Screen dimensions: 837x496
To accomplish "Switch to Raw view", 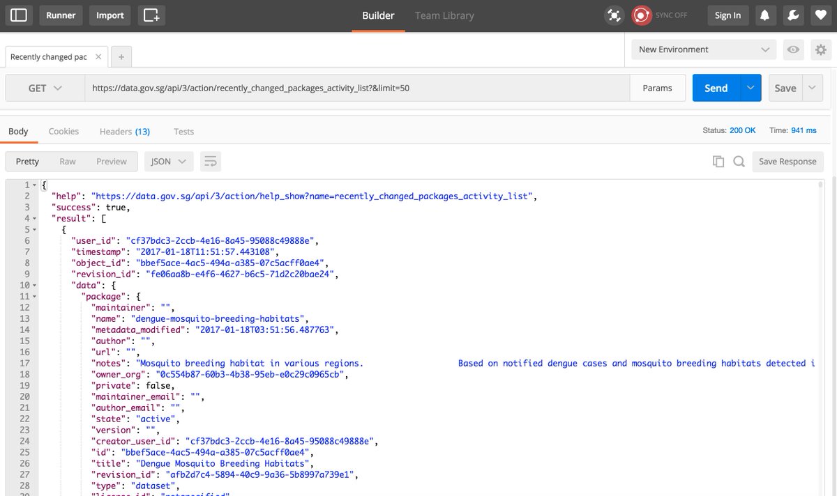I will pos(68,162).
